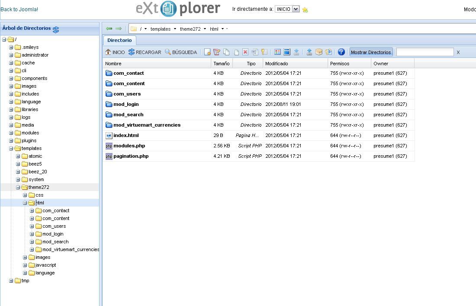476x306 pixels.
Task: Select the modules folder in tree
Action: tap(30, 133)
